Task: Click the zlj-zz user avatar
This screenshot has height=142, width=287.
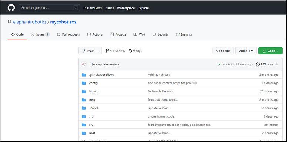Action: 84,64
